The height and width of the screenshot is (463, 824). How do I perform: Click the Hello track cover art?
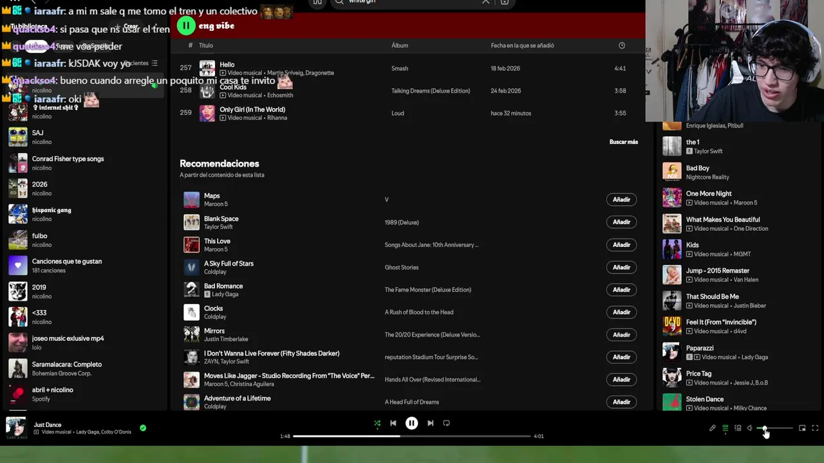(207, 68)
